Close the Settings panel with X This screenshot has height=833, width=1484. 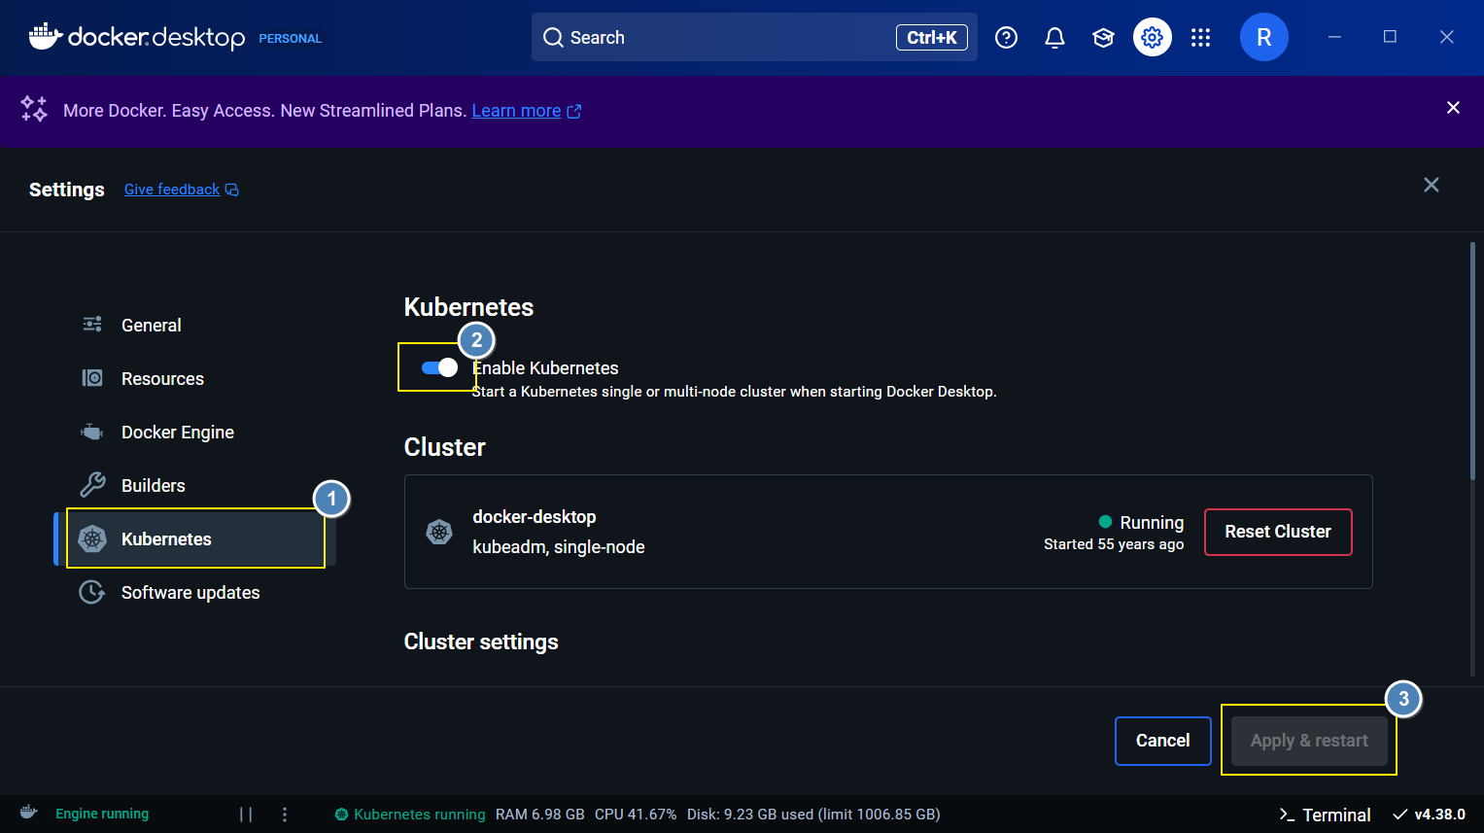tap(1431, 185)
